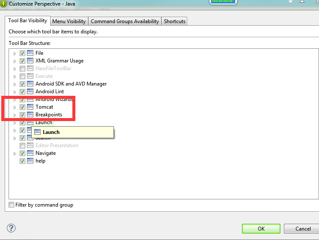Click the toolbar icon beside Android Lint
The height and width of the screenshot is (240, 319).
click(30, 92)
